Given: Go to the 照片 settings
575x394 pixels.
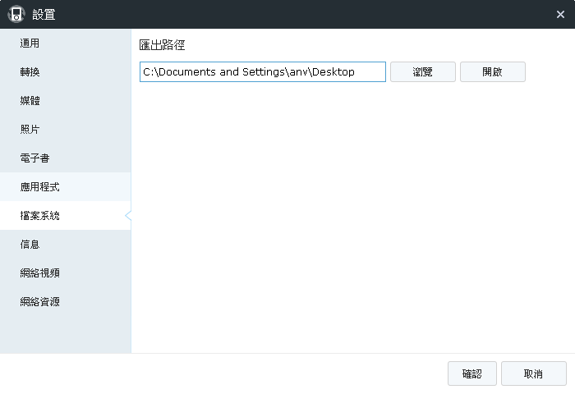Looking at the screenshot, I should point(65,129).
